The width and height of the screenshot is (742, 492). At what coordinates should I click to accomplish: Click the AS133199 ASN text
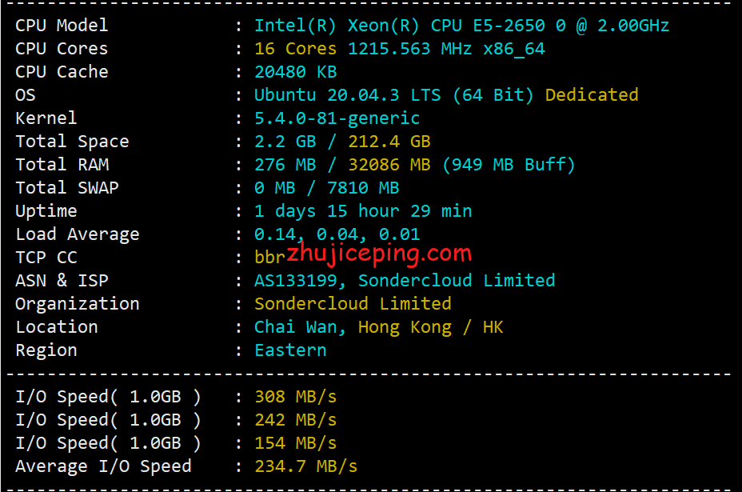point(300,281)
